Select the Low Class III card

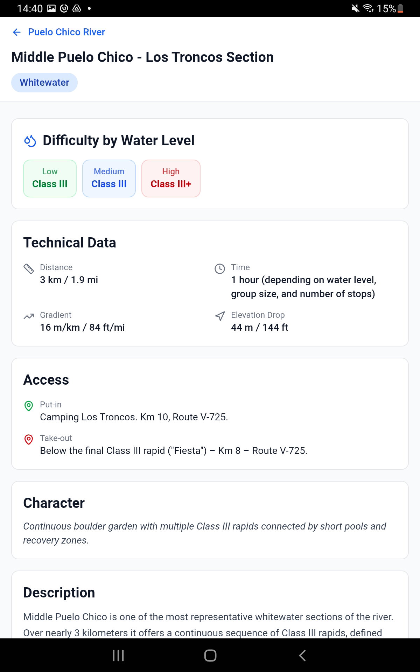click(x=50, y=178)
